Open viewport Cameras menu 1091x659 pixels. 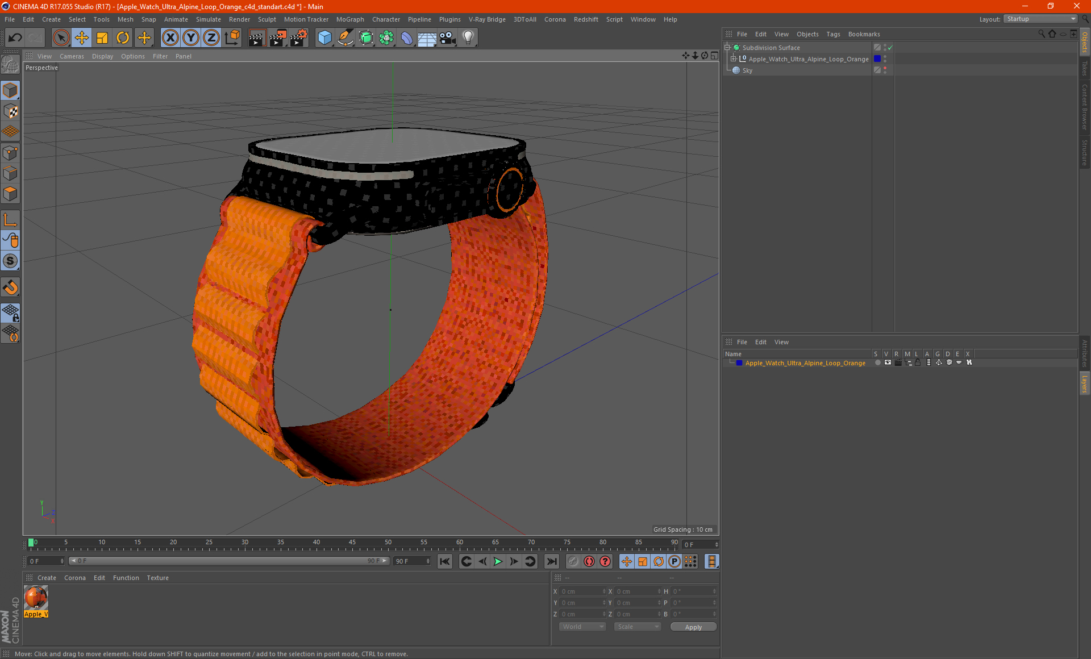click(72, 56)
